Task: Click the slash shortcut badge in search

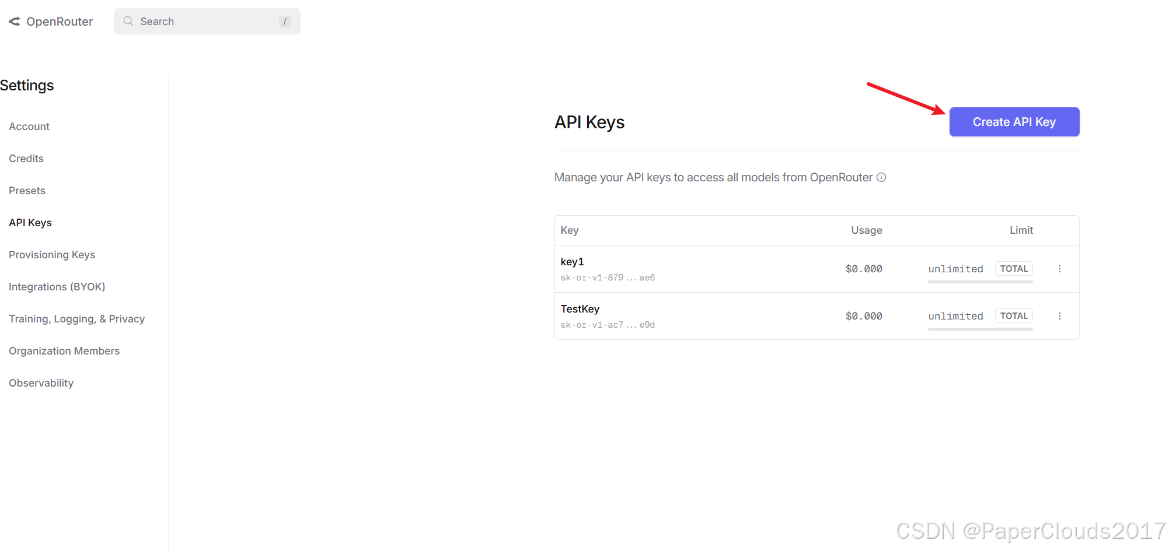Action: 285,22
